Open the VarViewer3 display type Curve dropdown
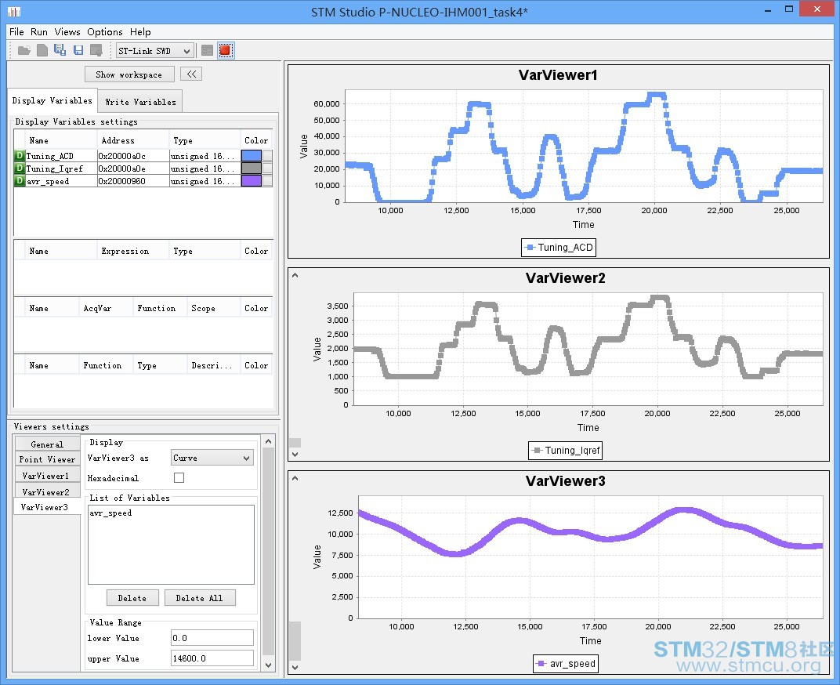Image resolution: width=840 pixels, height=685 pixels. [x=212, y=458]
